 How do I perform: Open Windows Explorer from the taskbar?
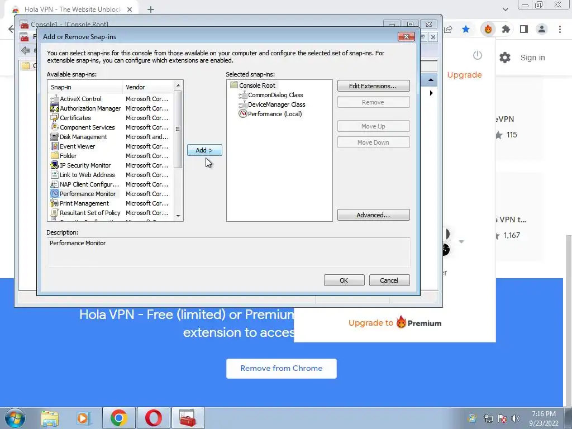[50, 418]
